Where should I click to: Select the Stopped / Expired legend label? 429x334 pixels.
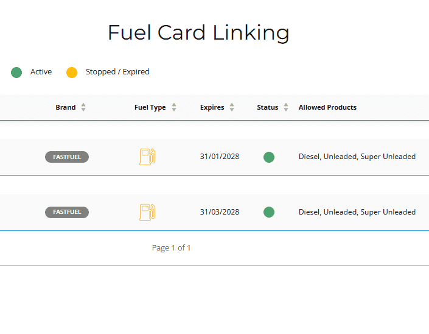[117, 72]
